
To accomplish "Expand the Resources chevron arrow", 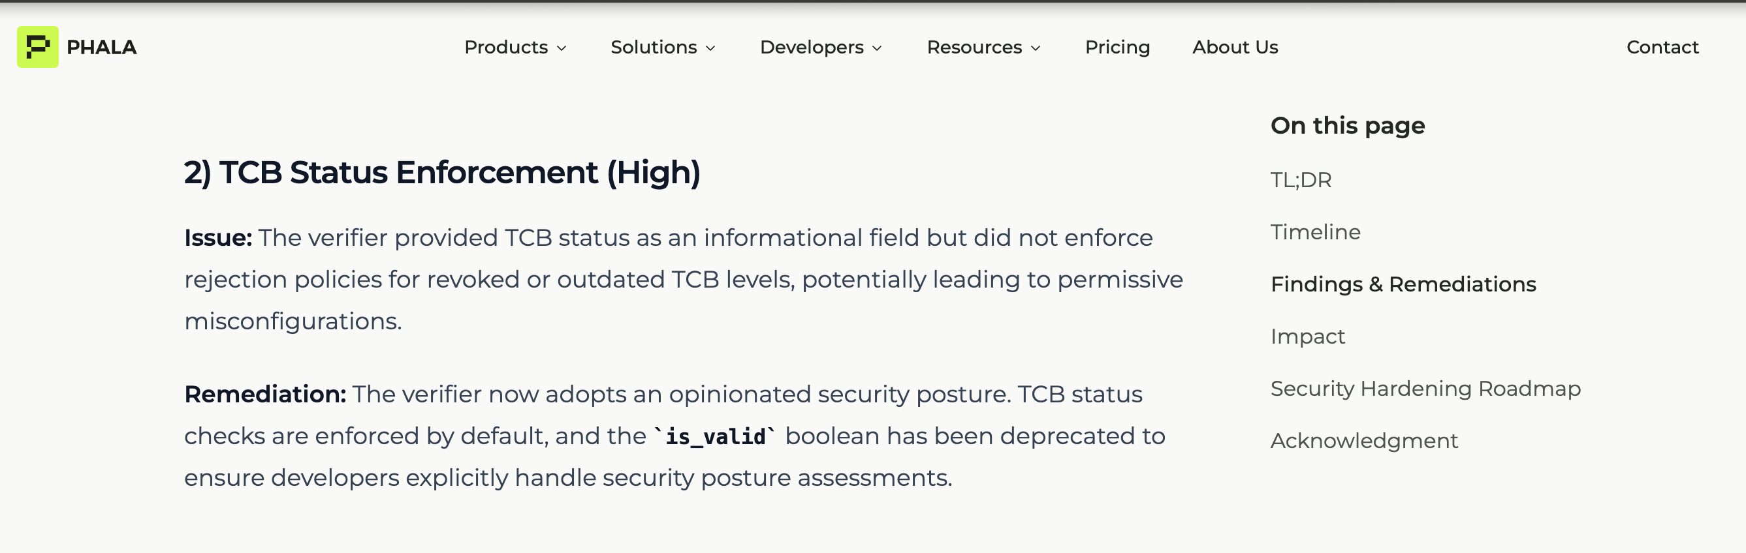I will click(x=1035, y=48).
